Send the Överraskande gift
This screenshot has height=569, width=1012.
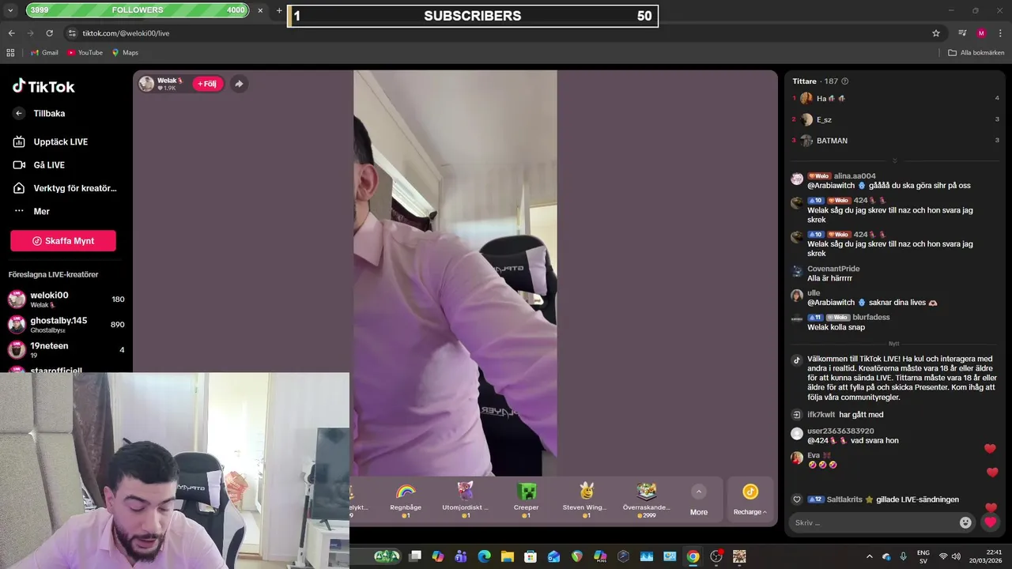click(x=647, y=499)
